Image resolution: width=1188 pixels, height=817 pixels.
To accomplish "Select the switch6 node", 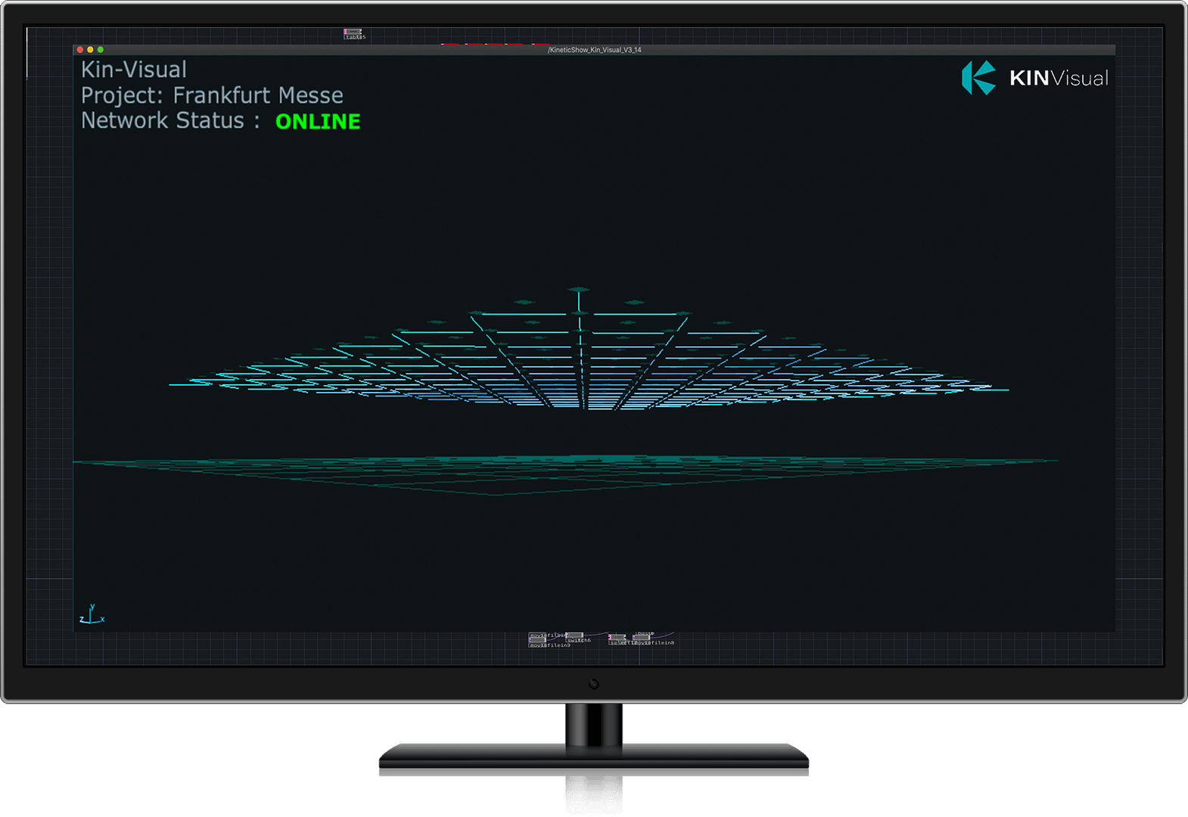I will click(x=575, y=636).
